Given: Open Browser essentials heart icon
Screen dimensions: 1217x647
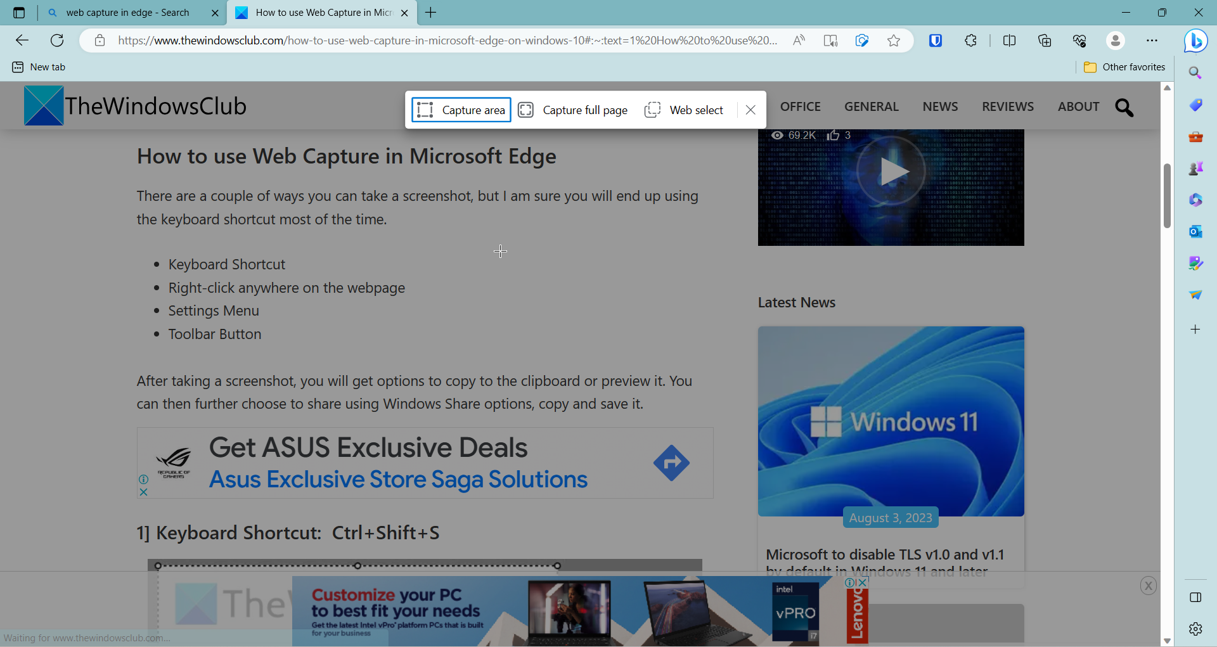Looking at the screenshot, I should click(x=1079, y=41).
